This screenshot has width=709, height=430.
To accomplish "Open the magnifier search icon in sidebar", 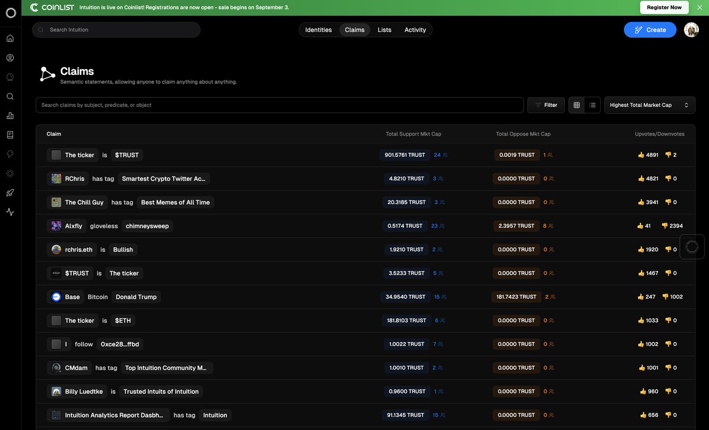I will click(x=10, y=96).
